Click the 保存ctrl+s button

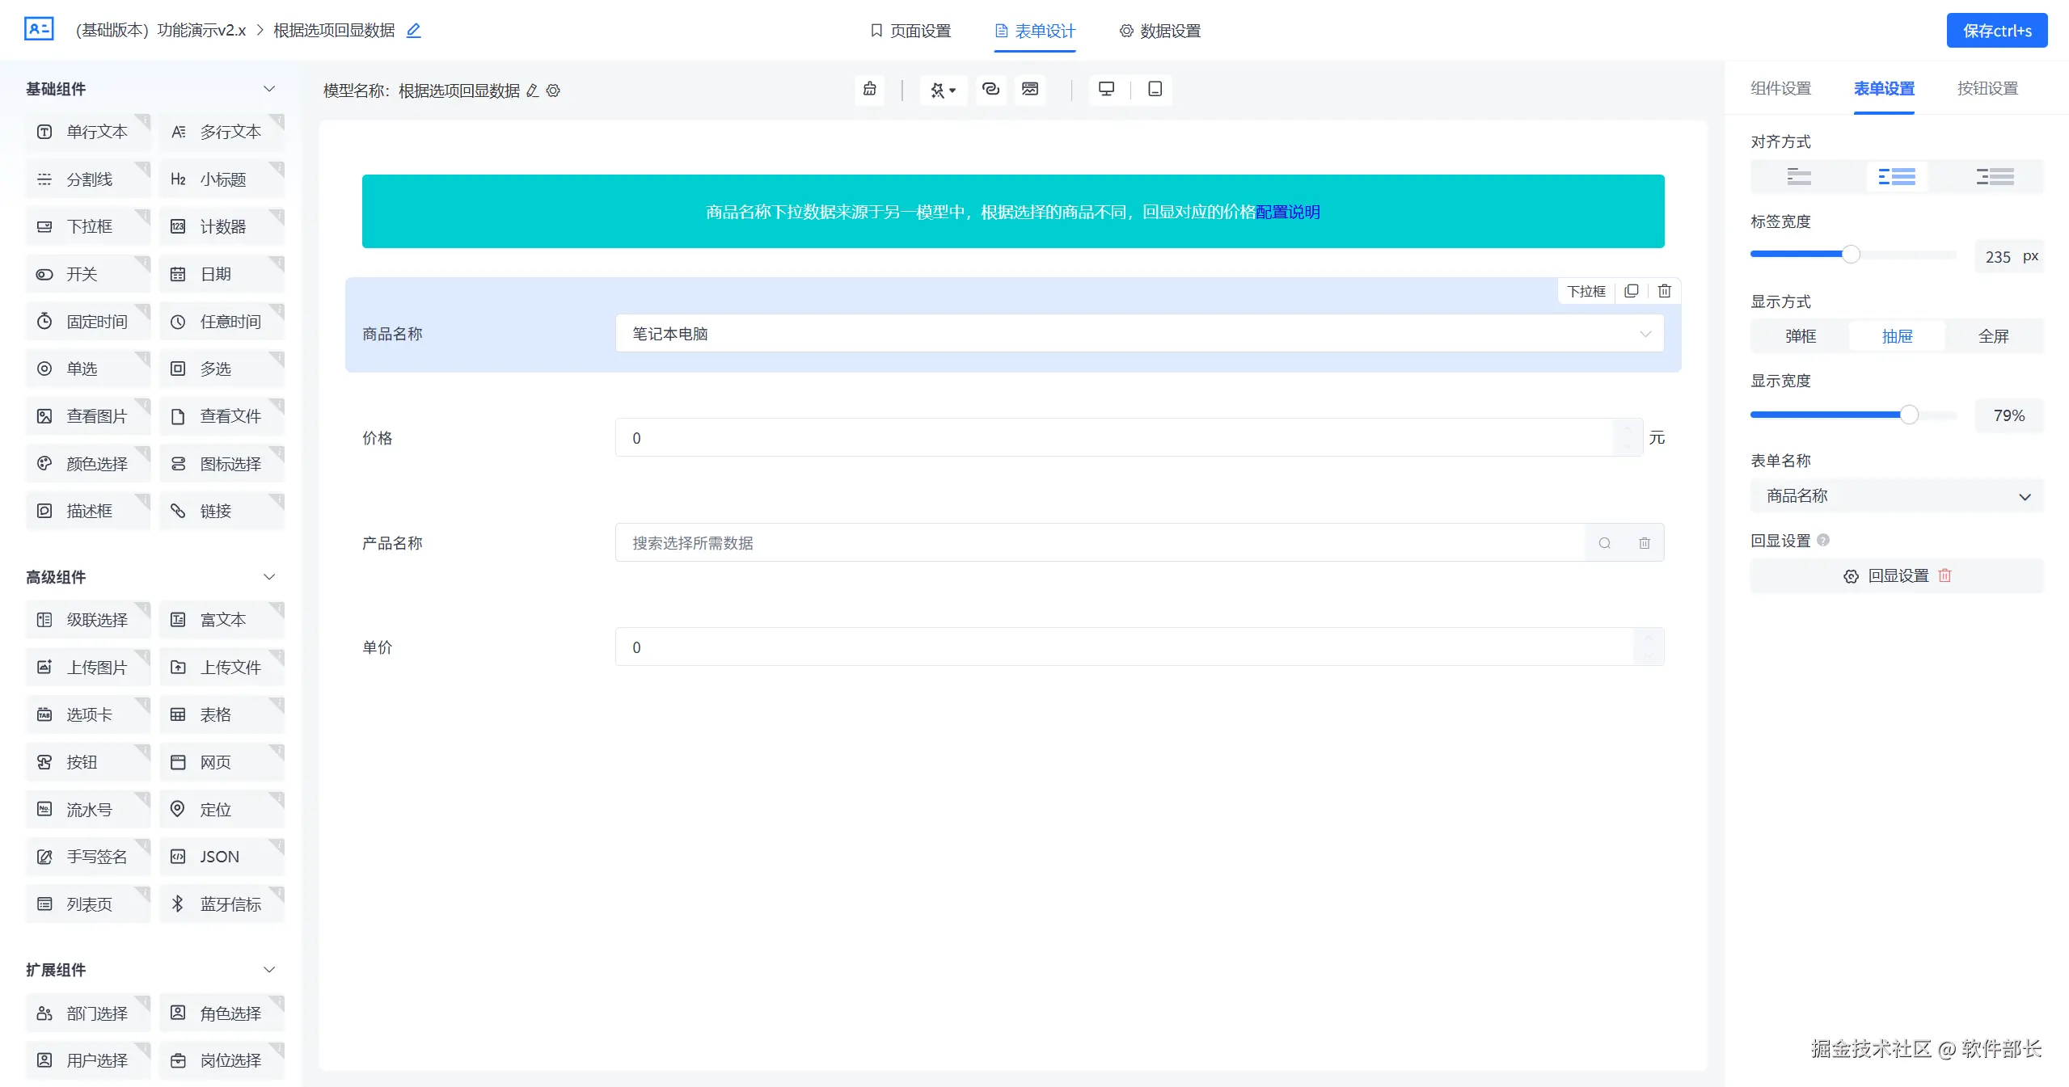click(x=1996, y=31)
